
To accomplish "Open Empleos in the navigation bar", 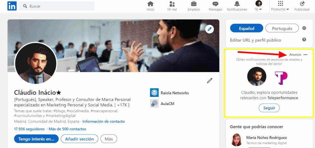I will (194, 6).
